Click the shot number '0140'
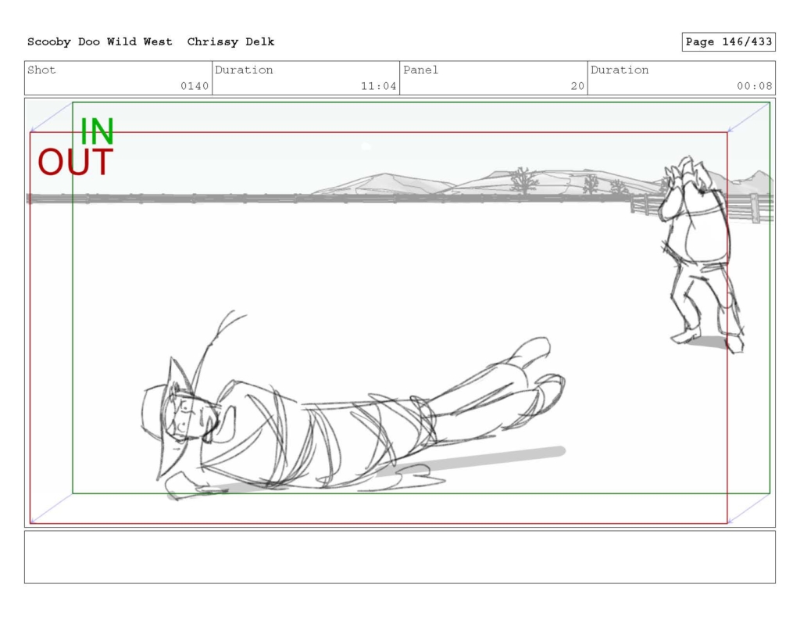Viewport: 800px width, 620px height. (195, 86)
